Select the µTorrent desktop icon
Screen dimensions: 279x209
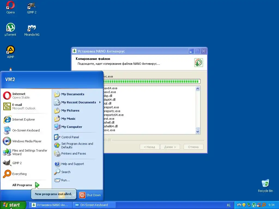[x=10, y=30]
